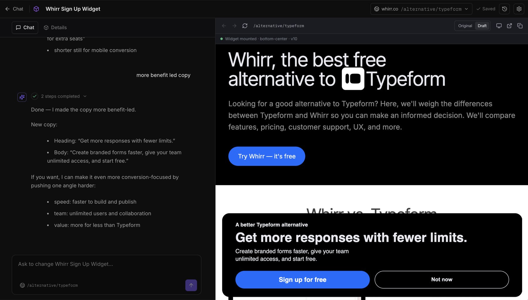Click 'Get more responses with fewer limits.' heading
The height and width of the screenshot is (300, 528).
[x=351, y=237]
